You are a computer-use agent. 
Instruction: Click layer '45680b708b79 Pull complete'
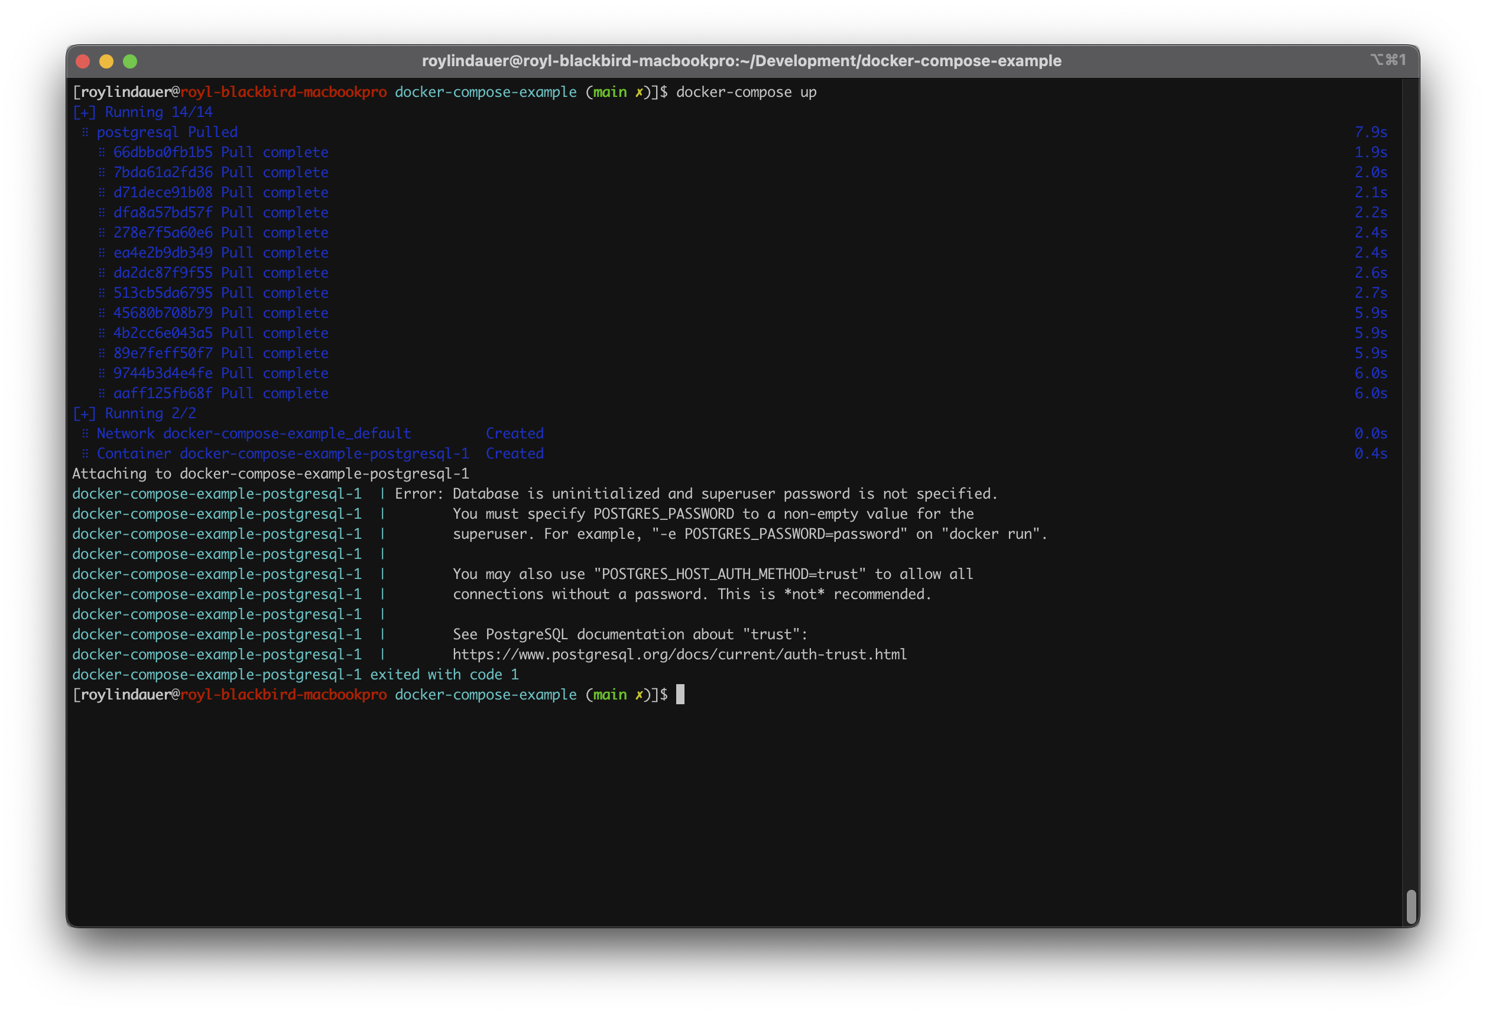pyautogui.click(x=220, y=313)
